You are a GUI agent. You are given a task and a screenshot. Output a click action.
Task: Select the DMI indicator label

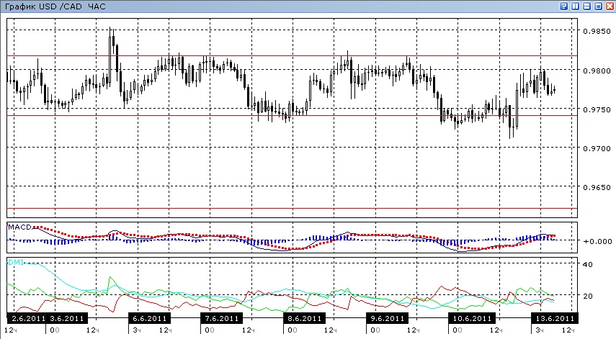click(x=16, y=262)
